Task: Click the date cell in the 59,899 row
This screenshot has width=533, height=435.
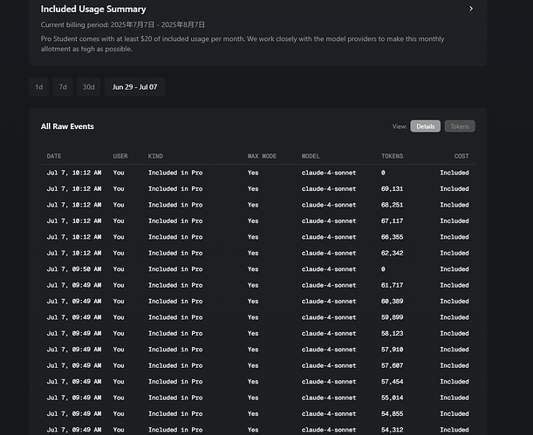Action: pos(74,317)
